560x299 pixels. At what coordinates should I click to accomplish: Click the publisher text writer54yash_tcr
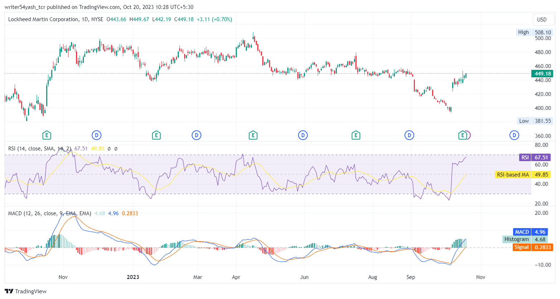coord(25,7)
